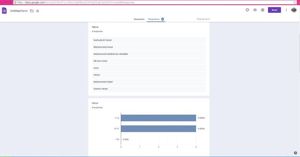The height and width of the screenshot is (157, 300).
Task: Select response 'Ammar Aiman'
Action: point(149,89)
